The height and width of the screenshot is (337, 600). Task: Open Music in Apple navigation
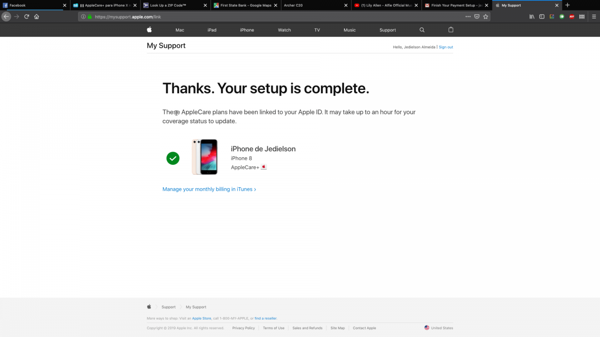[349, 30]
